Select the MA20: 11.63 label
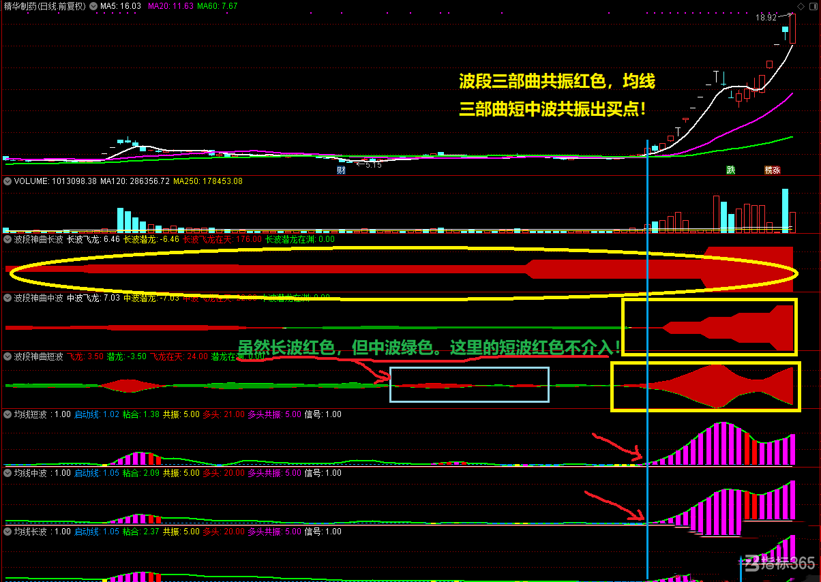 (170, 5)
